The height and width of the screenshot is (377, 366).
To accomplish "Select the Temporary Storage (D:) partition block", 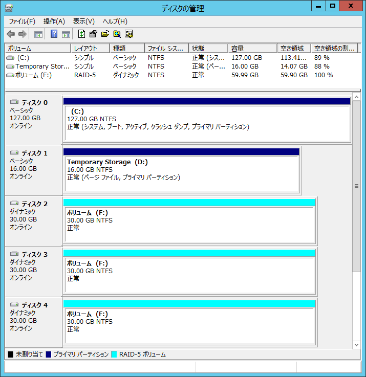I will (x=181, y=170).
